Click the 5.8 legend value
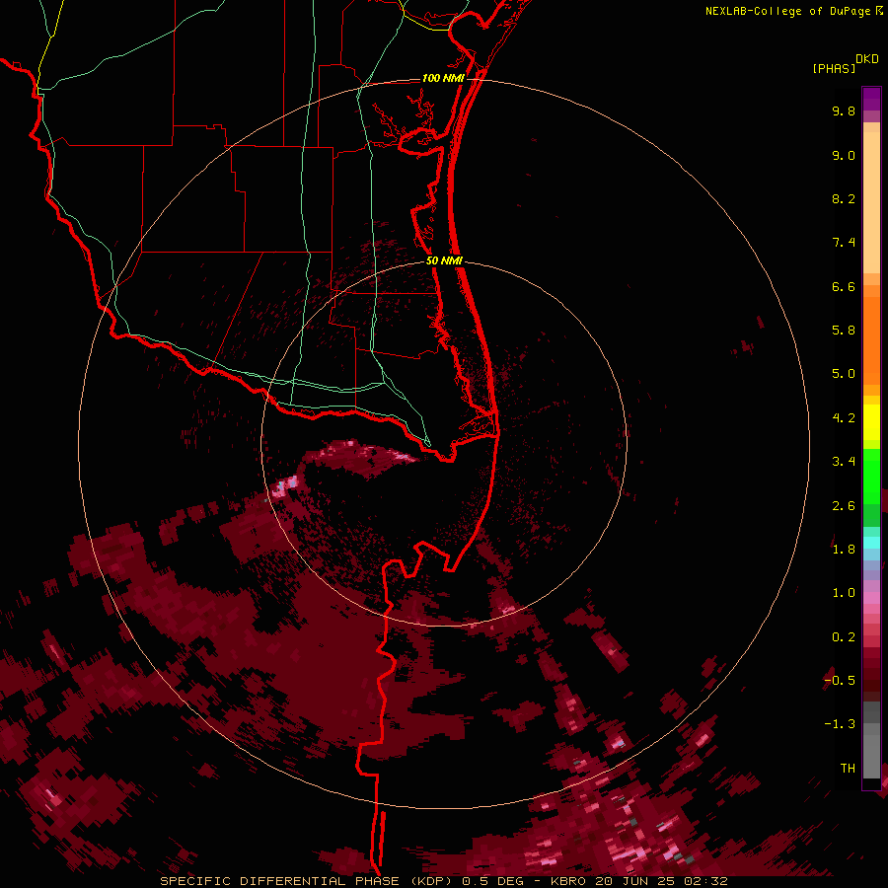This screenshot has height=888, width=888. pyautogui.click(x=844, y=331)
